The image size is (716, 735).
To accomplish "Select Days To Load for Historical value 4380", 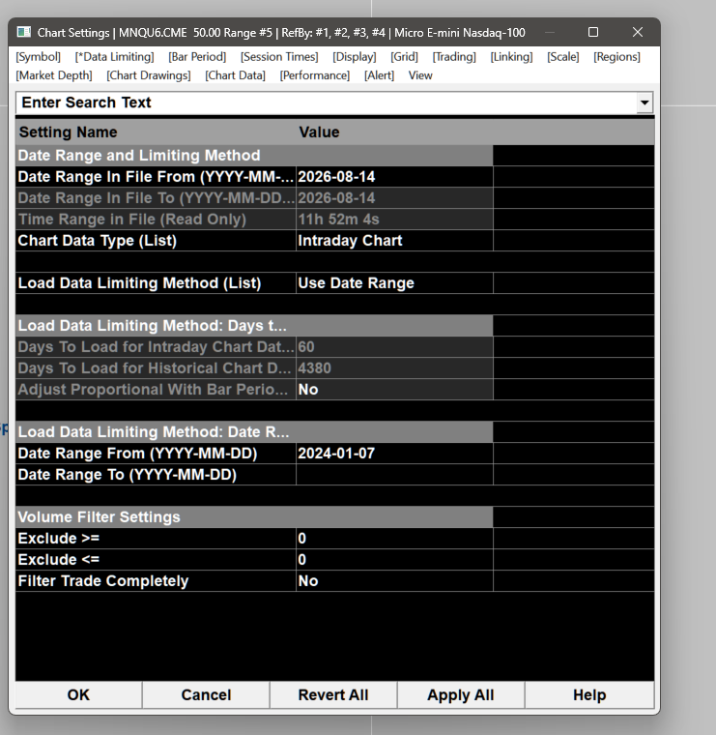I will tap(394, 367).
